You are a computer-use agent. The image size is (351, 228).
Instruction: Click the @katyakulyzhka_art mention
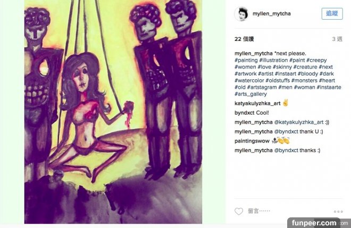click(x=299, y=122)
